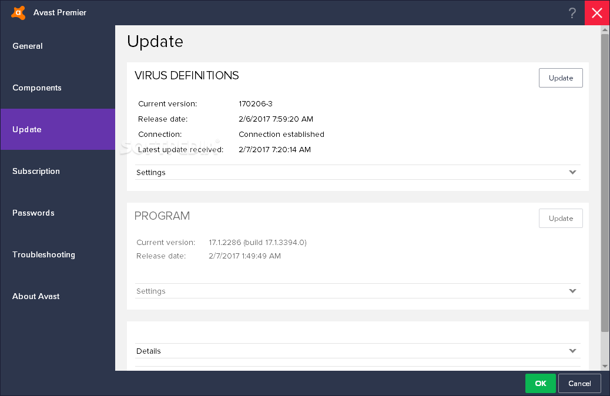Click the chevron beside Details

click(x=572, y=351)
